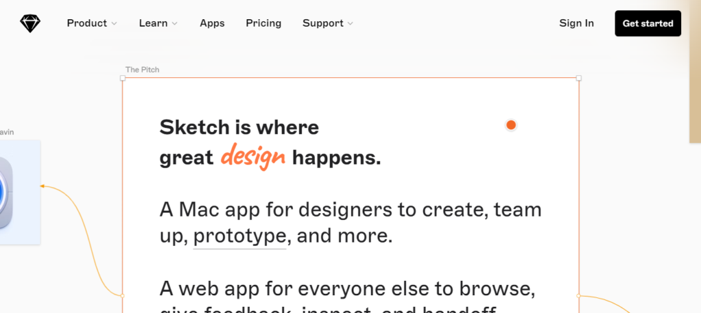This screenshot has width=701, height=313.
Task: Click the Get started button
Action: point(648,23)
